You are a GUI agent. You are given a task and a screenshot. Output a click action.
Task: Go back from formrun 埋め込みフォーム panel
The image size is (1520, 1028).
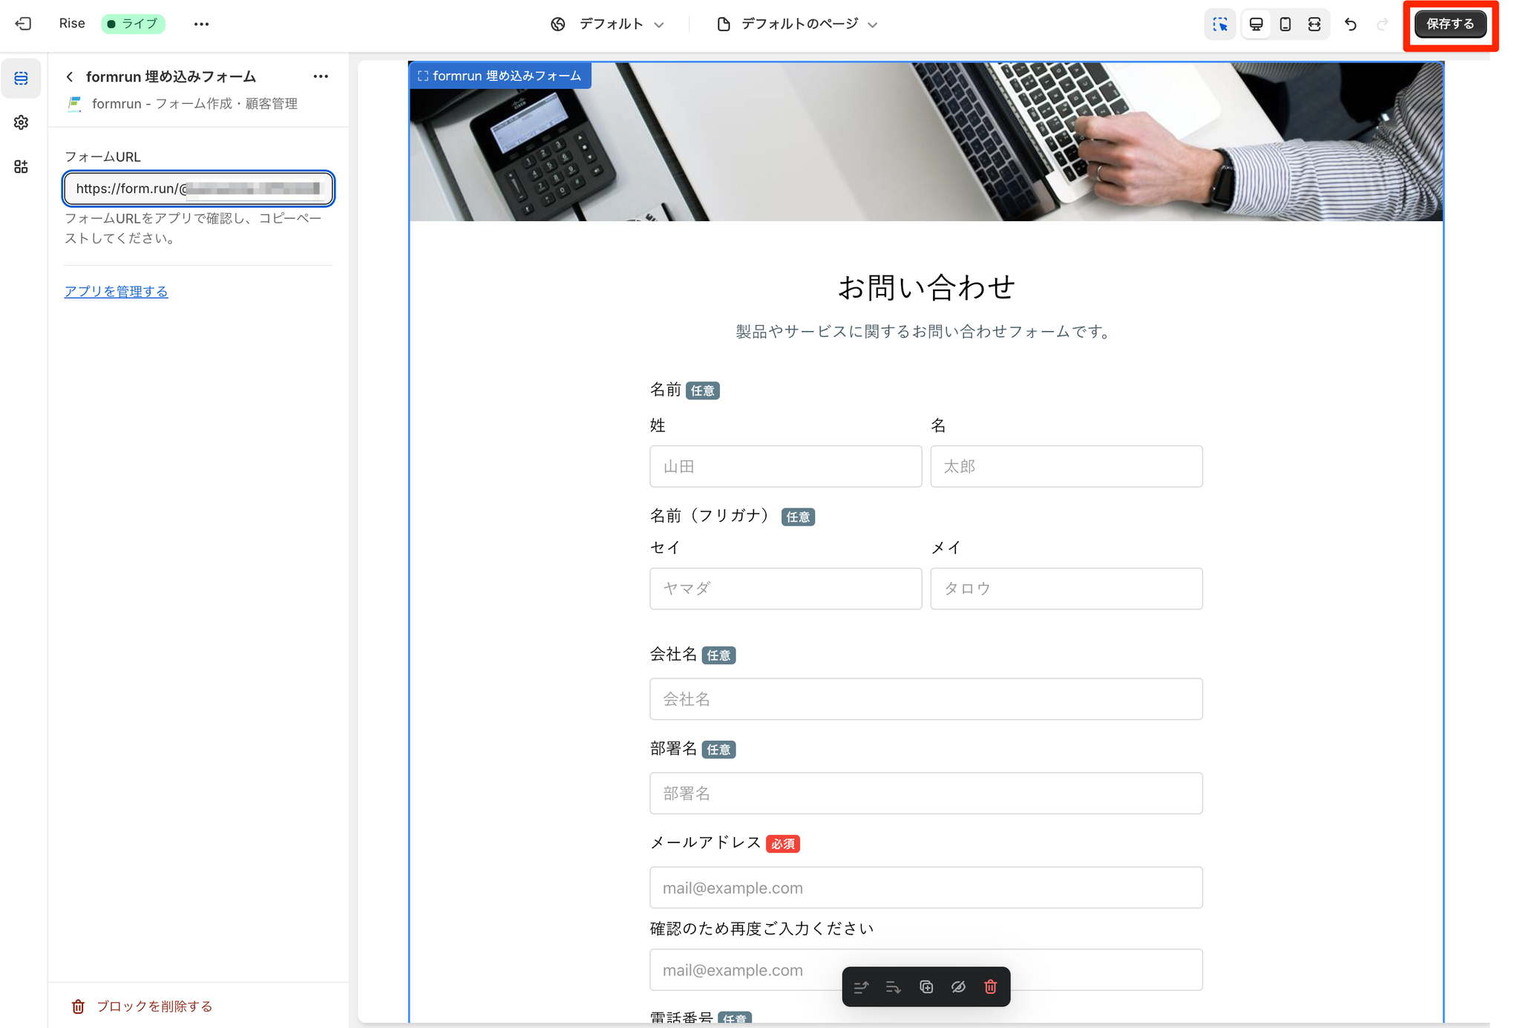(70, 76)
